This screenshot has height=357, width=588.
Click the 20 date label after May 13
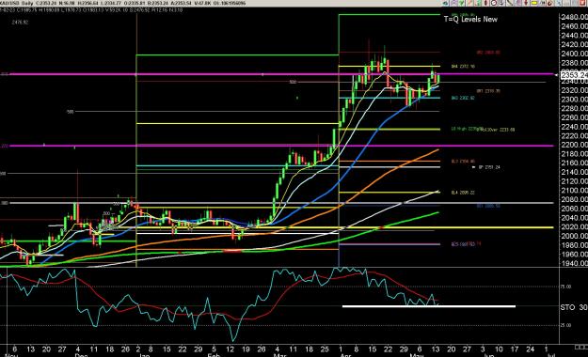pyautogui.click(x=452, y=349)
